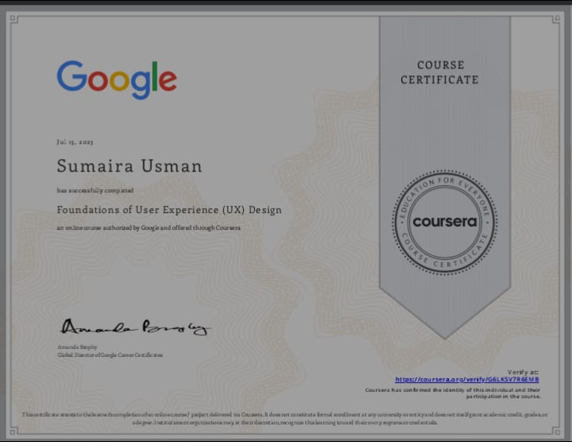Viewport: 572px width, 442px height.
Task: Click the Coursera seal emblem
Action: point(445,223)
